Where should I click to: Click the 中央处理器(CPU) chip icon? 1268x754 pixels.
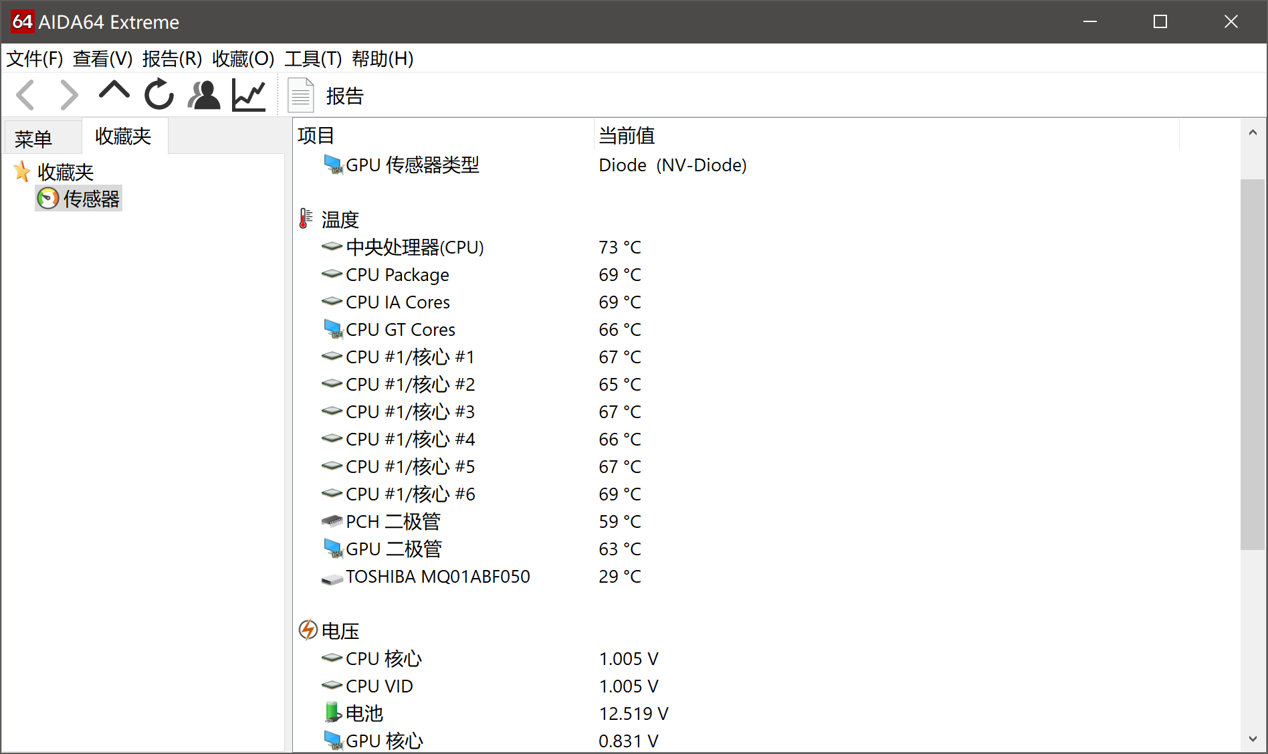[332, 247]
